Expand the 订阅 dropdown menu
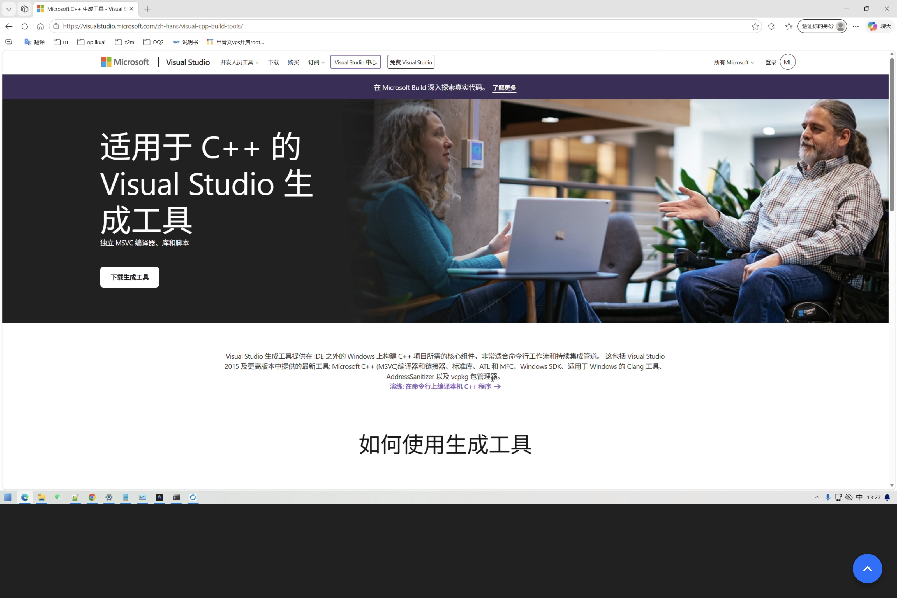Screen dimensions: 897x598 pyautogui.click(x=316, y=62)
